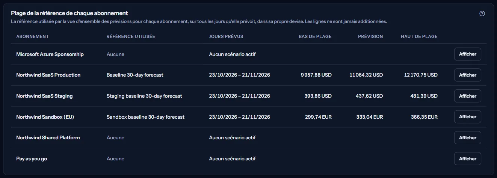Click Aucun scénario actif in Northwind Shared Platform row
The height and width of the screenshot is (178, 497).
point(232,138)
